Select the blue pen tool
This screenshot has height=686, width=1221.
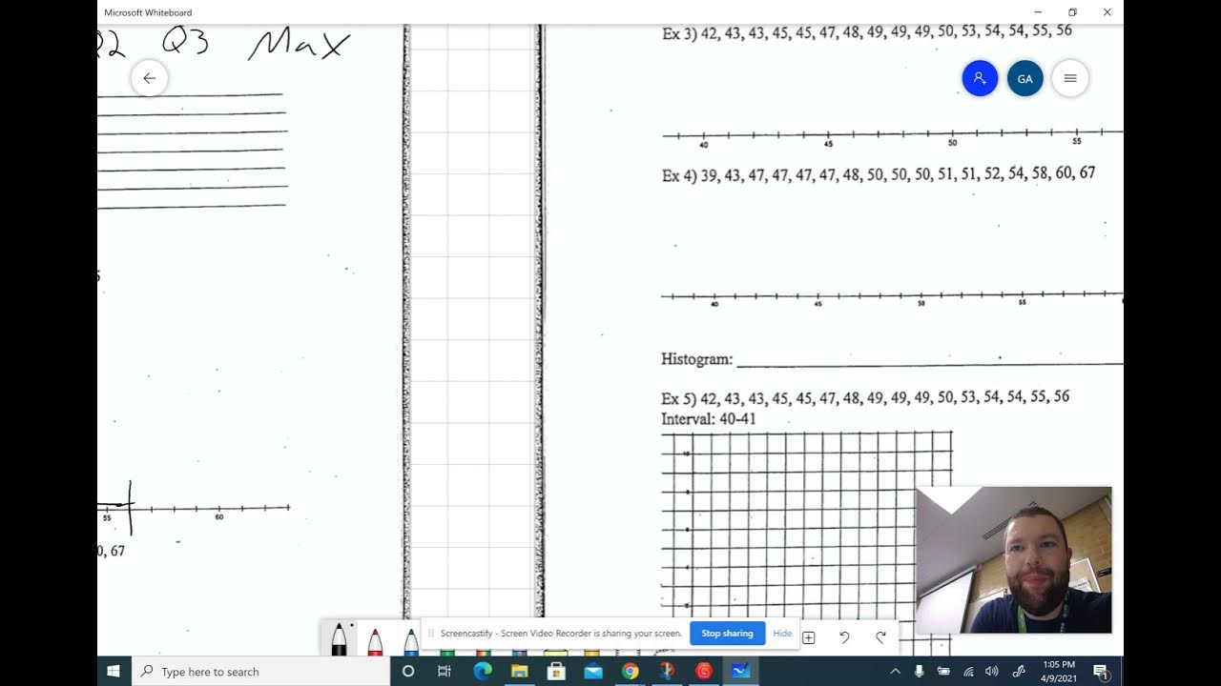[410, 641]
